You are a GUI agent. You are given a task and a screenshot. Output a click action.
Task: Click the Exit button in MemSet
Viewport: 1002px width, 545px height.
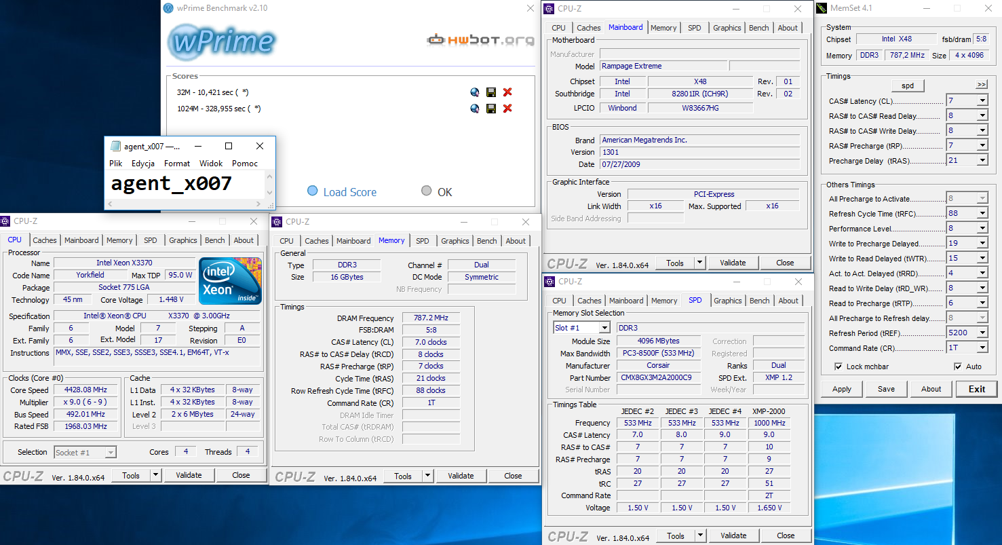click(x=977, y=389)
